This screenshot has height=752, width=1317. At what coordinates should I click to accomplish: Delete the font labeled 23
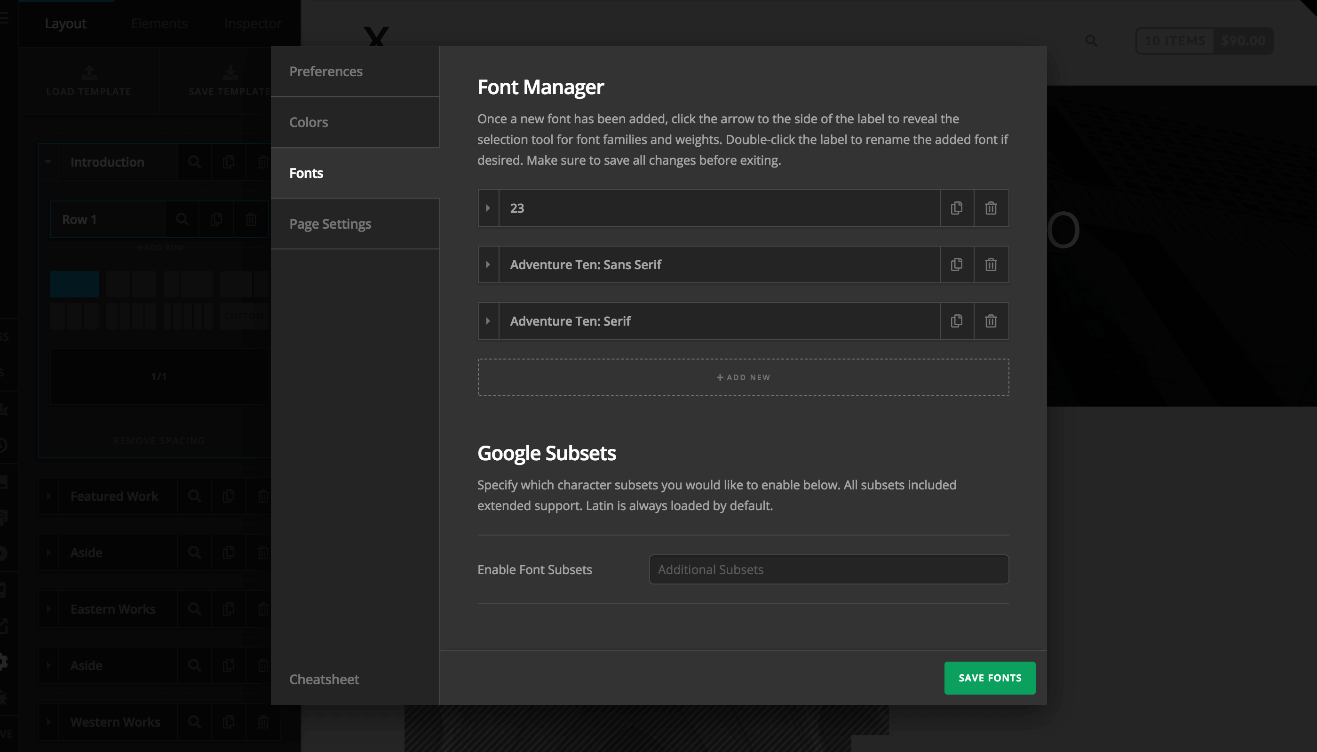990,208
